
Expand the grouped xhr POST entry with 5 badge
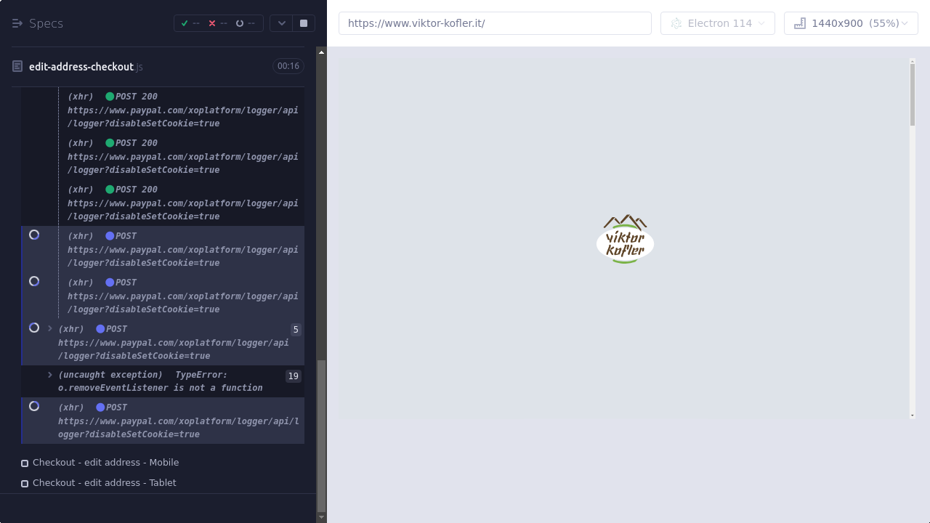point(50,328)
